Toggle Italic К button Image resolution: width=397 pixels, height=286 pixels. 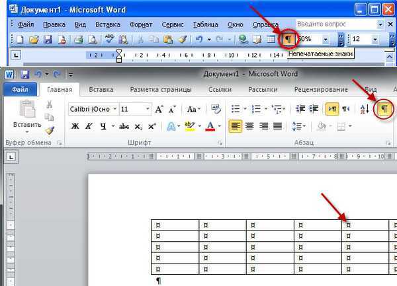click(x=89, y=125)
